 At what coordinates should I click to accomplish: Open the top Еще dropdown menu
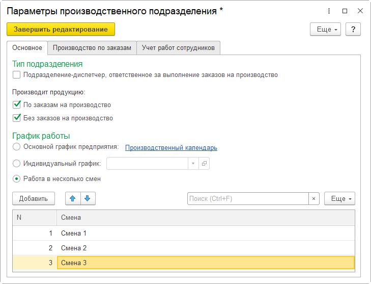[x=325, y=30]
